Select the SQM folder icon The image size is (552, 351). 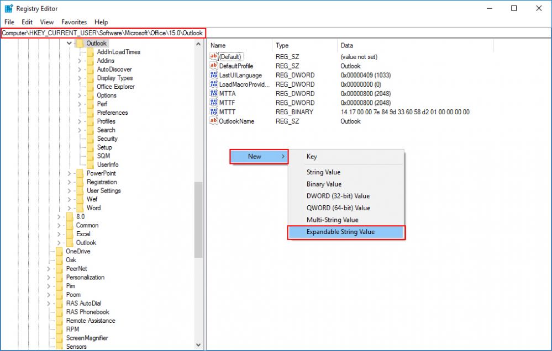tap(91, 156)
